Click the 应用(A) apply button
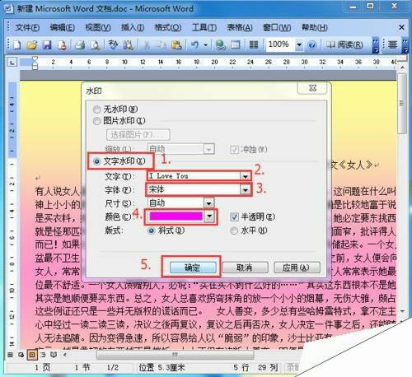Image resolution: width=412 pixels, height=377 pixels. pos(297,268)
